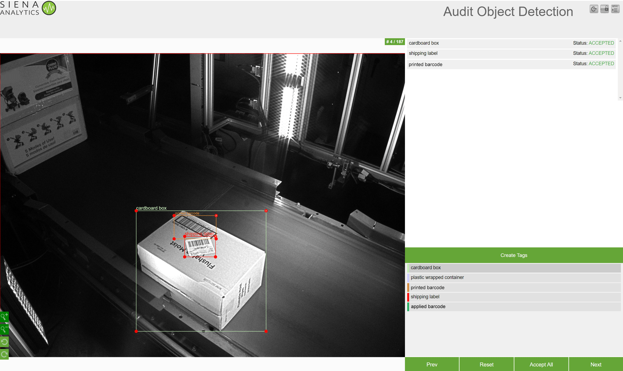Select the printed barcode row in detections list

511,64
